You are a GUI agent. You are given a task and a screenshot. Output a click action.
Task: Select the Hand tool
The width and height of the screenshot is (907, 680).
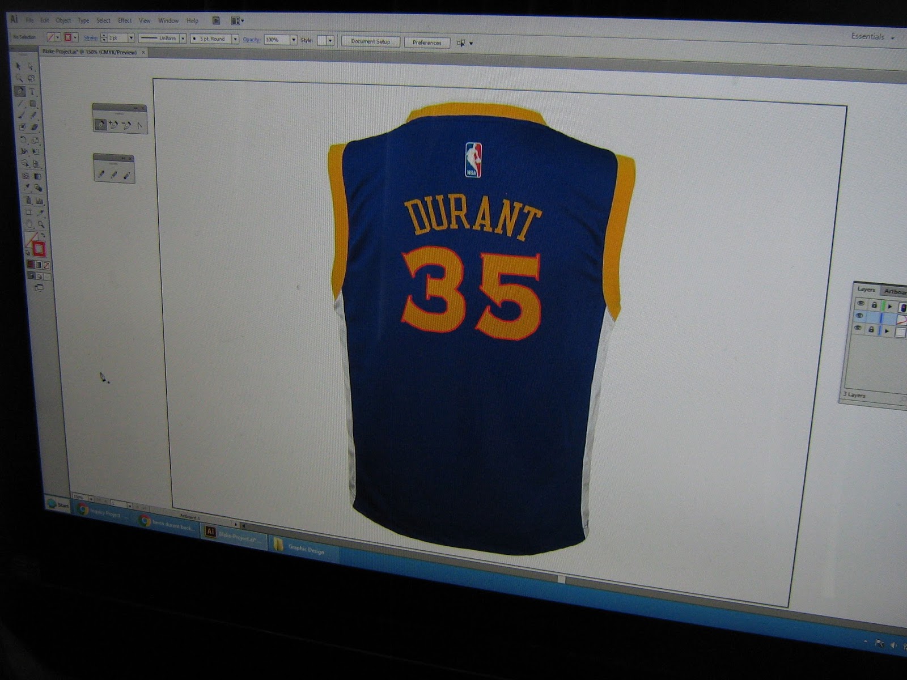(29, 223)
